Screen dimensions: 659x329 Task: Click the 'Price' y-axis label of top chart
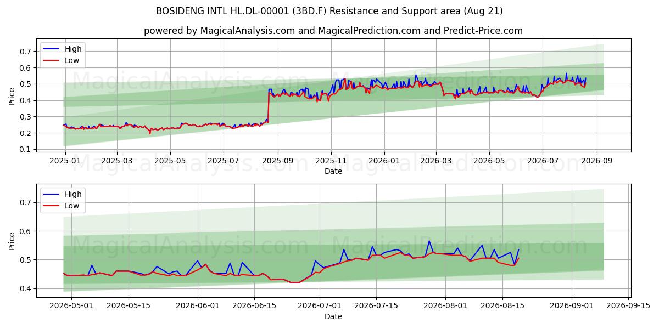pos(12,96)
